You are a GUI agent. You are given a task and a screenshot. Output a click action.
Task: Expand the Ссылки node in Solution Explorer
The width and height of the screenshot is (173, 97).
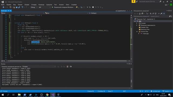(x=137, y=23)
